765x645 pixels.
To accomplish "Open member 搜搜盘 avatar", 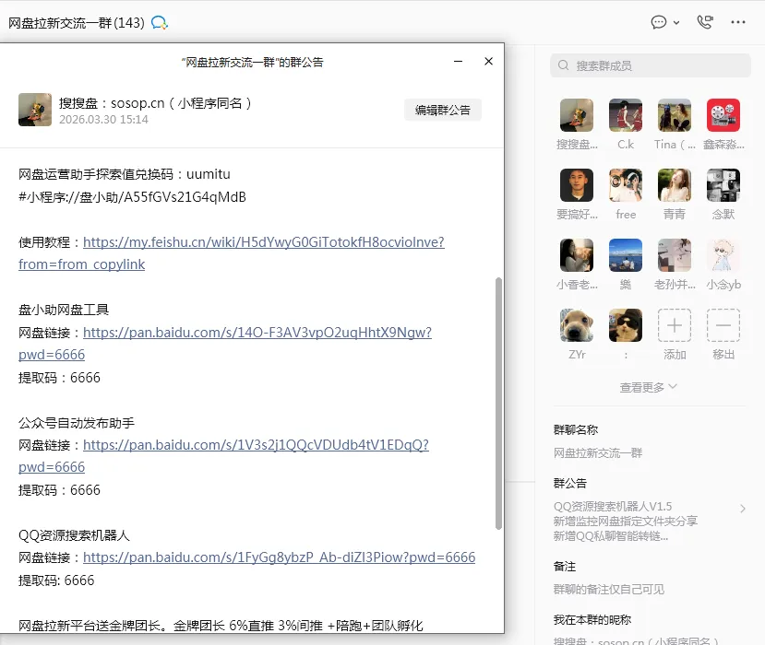I will pyautogui.click(x=577, y=115).
